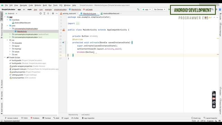Open the File menu
Image resolution: width=222 pixels, height=125 pixels.
pos(6,5)
